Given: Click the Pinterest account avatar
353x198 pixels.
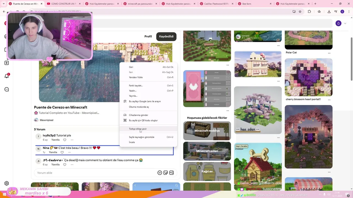Looking at the screenshot, I should pyautogui.click(x=338, y=23).
